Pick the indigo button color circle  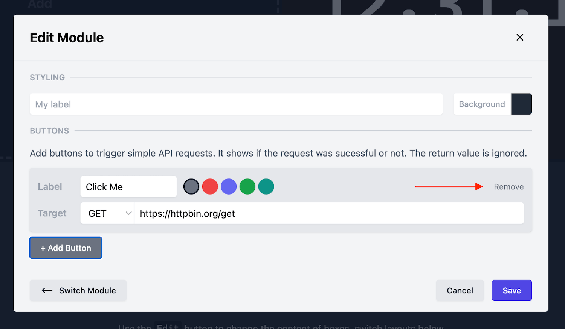click(229, 187)
